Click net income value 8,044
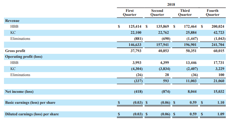235x122 pixels. tap(192, 92)
